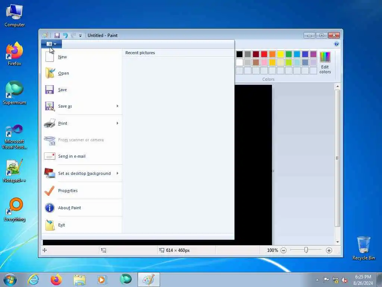Expand Save as submenu arrow
382x287 pixels.
tap(118, 106)
